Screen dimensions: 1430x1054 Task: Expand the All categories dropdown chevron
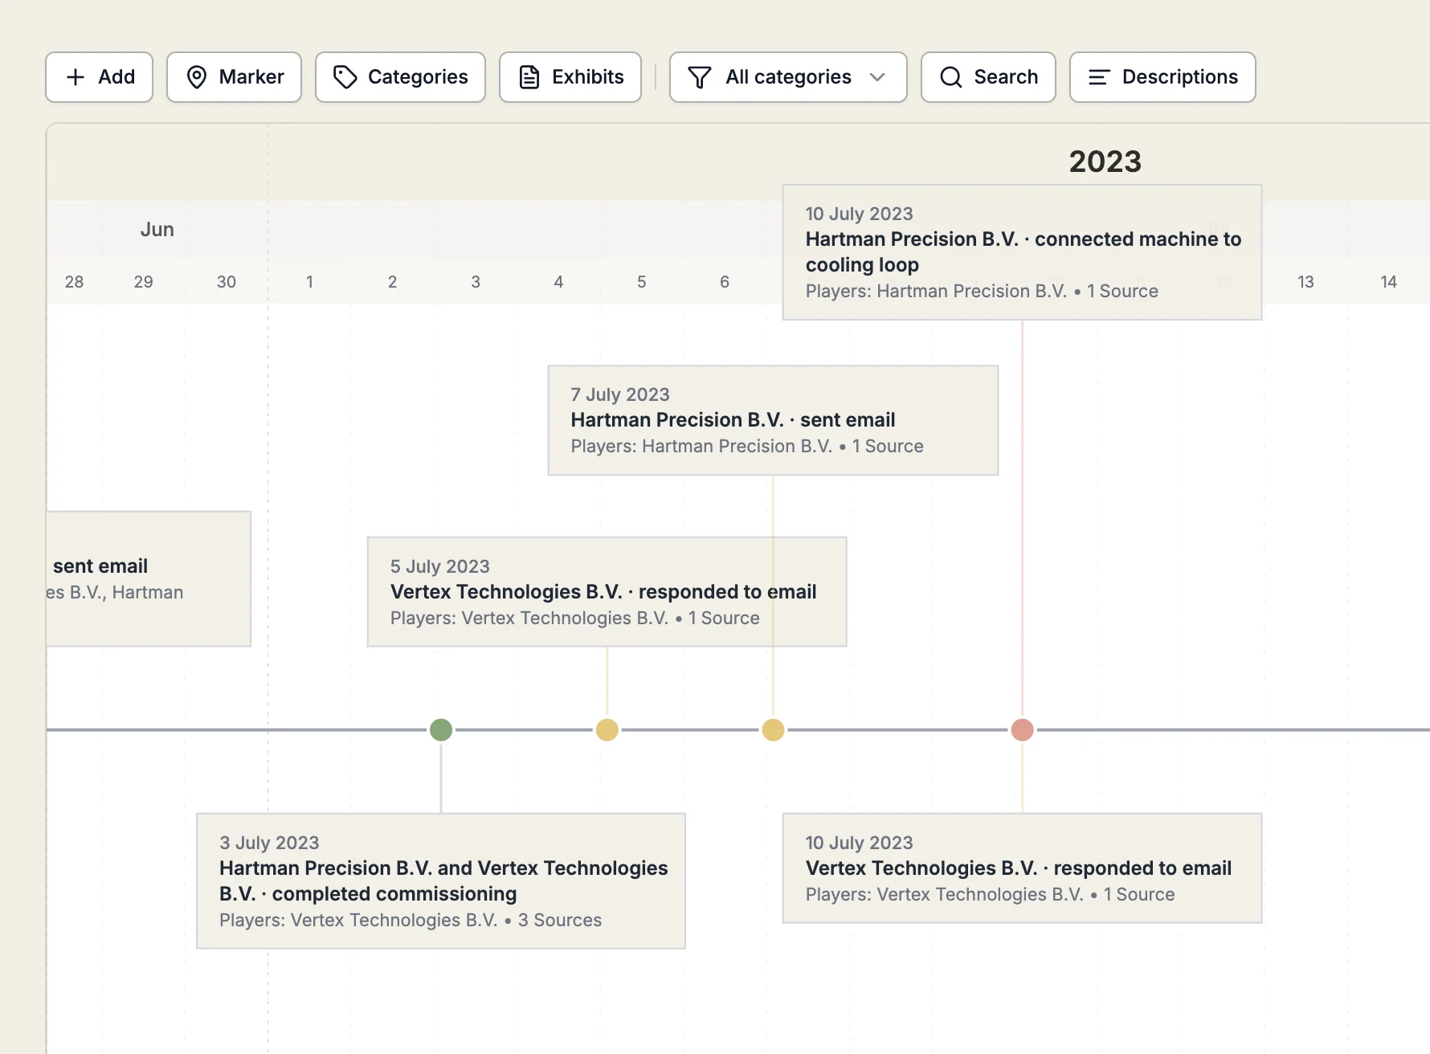pos(877,77)
